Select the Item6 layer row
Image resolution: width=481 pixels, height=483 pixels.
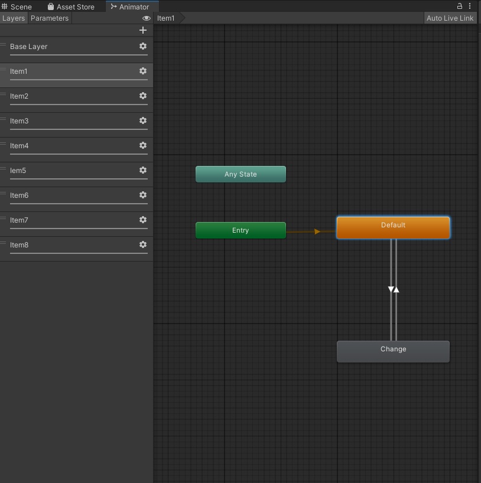[76, 199]
